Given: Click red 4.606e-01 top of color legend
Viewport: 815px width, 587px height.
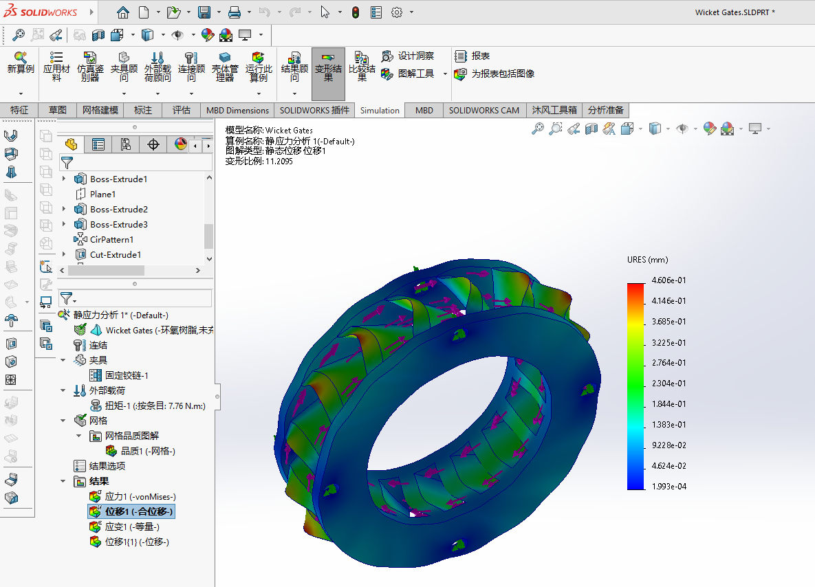Looking at the screenshot, I should tap(669, 280).
